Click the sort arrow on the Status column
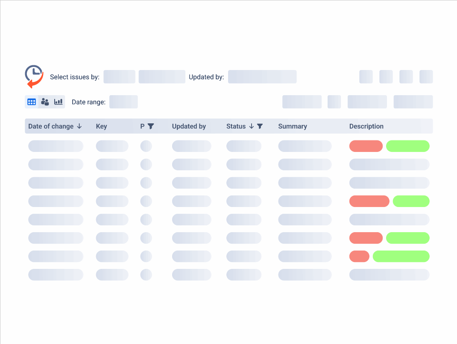The width and height of the screenshot is (457, 344). coord(252,126)
